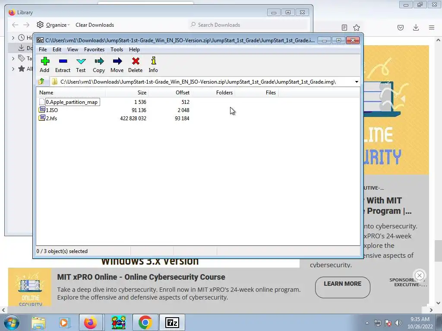Sort by the Offset column header
The height and width of the screenshot is (331, 442).
pos(170,93)
